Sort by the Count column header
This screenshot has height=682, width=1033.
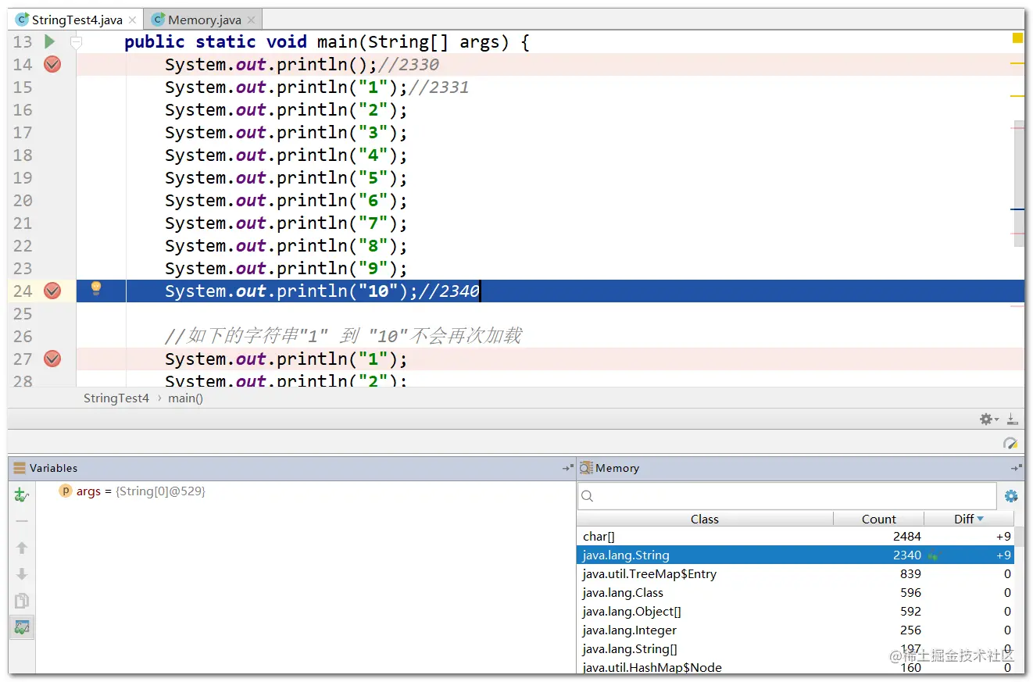click(879, 520)
